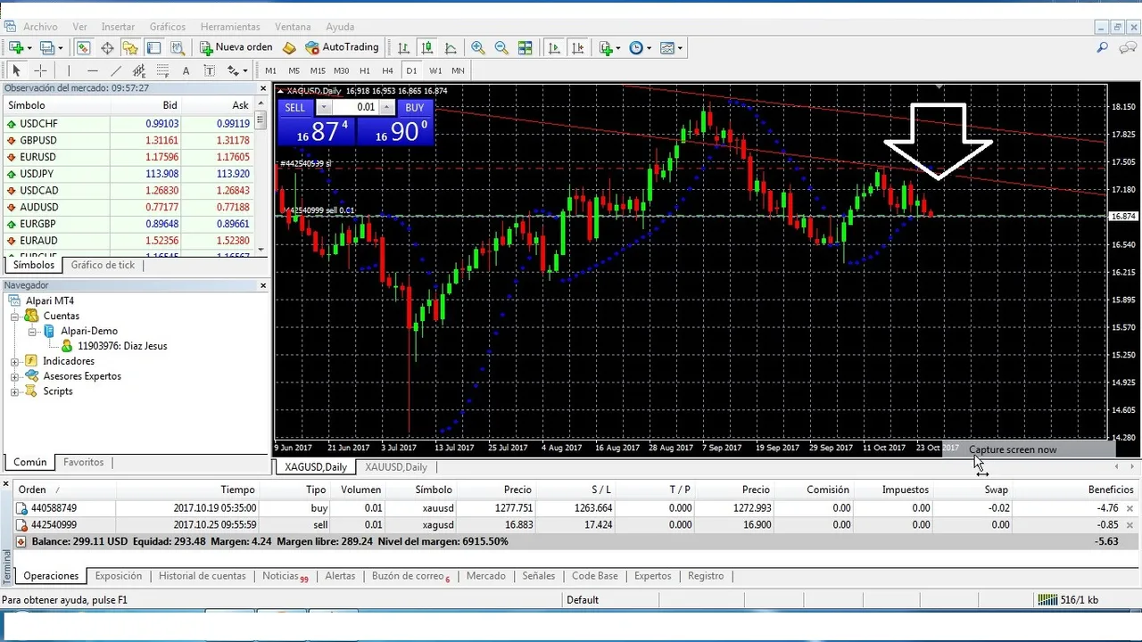Open new chart toolbar icon
The height and width of the screenshot is (642, 1142).
click(16, 47)
